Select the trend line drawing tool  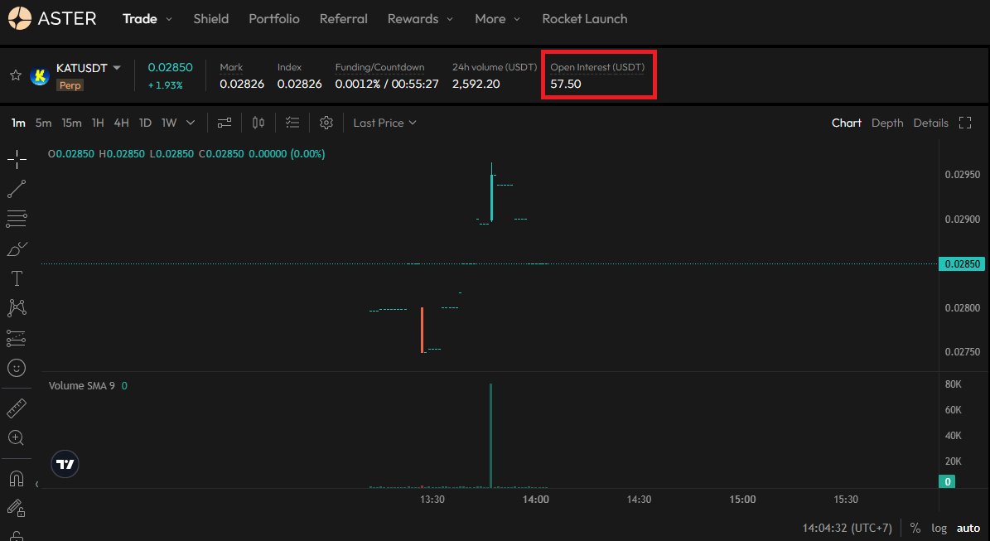click(17, 190)
